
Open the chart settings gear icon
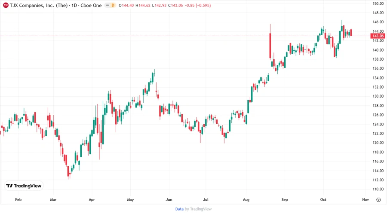(378, 200)
